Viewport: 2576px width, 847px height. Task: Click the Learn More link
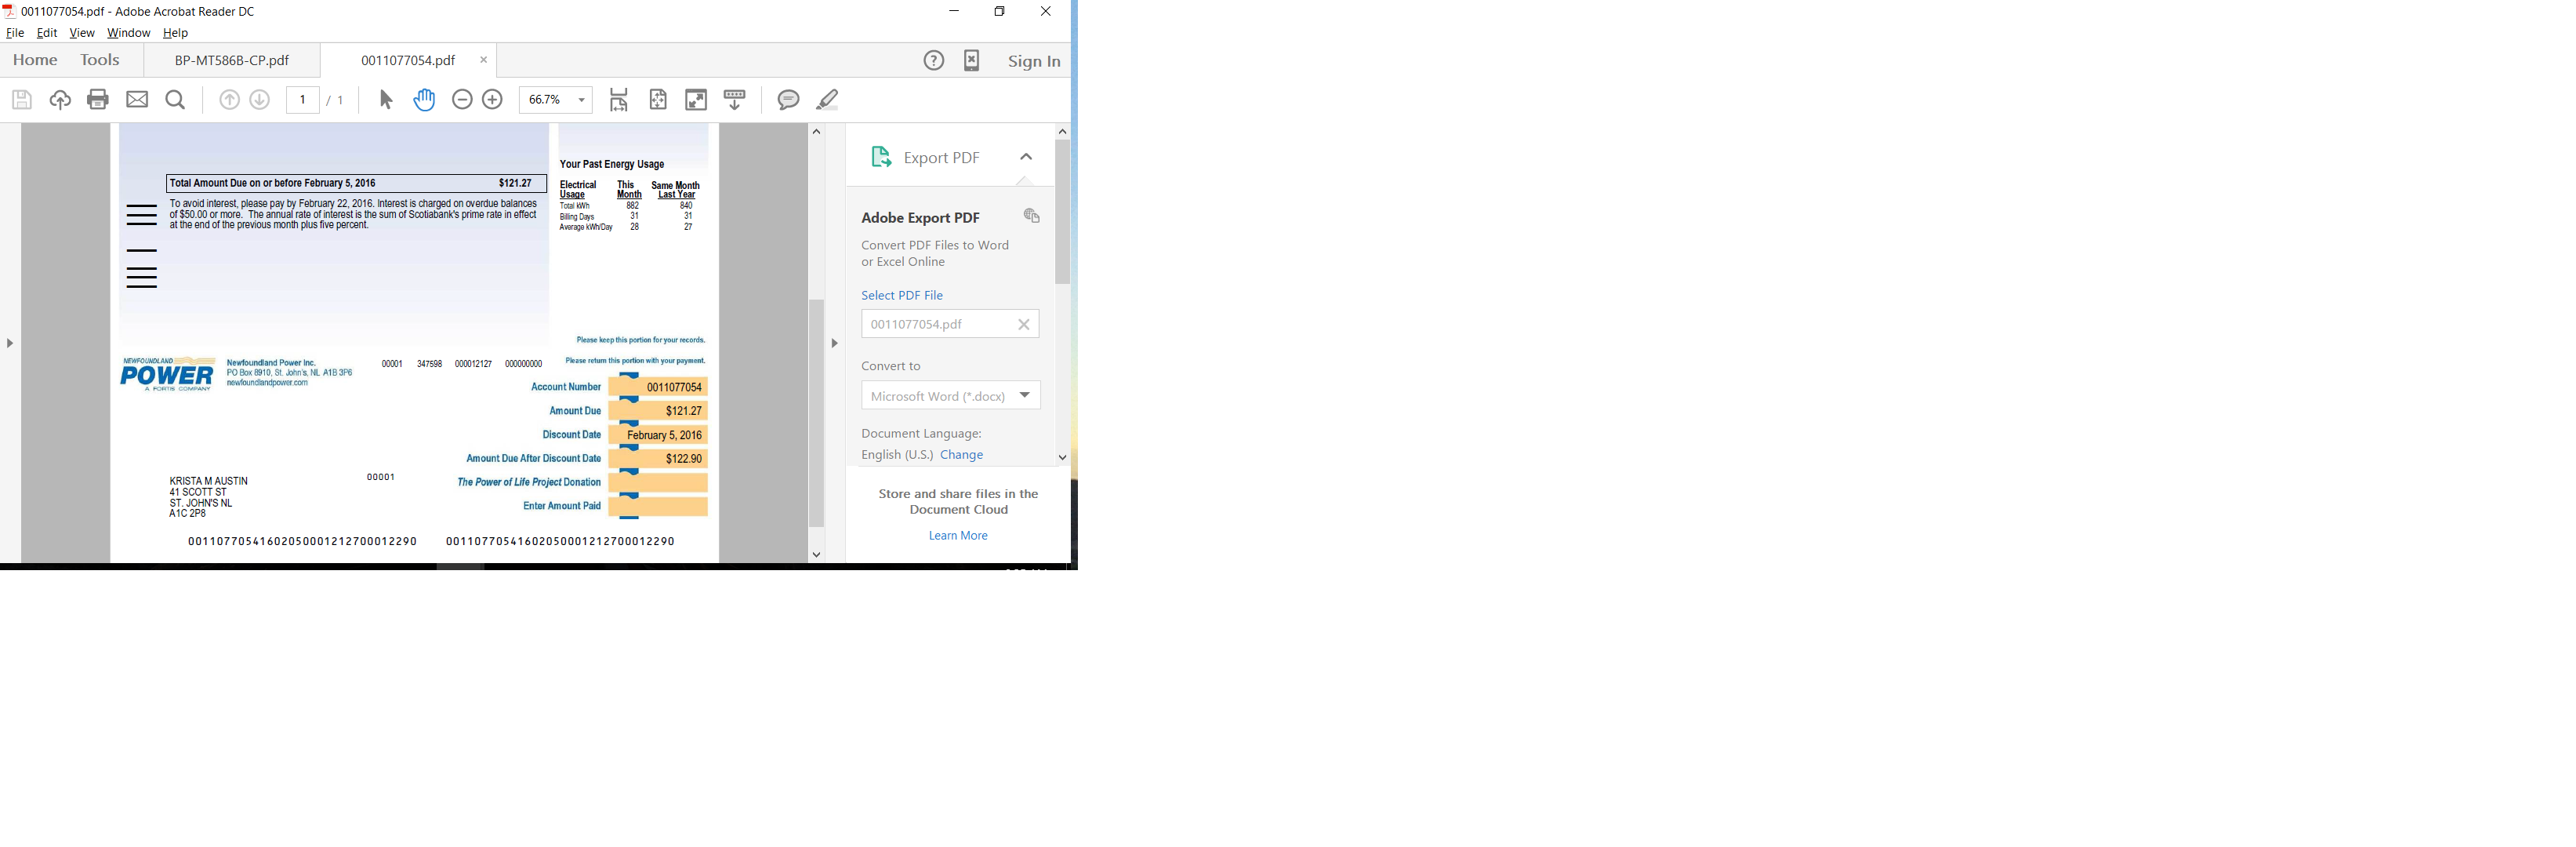tap(957, 535)
